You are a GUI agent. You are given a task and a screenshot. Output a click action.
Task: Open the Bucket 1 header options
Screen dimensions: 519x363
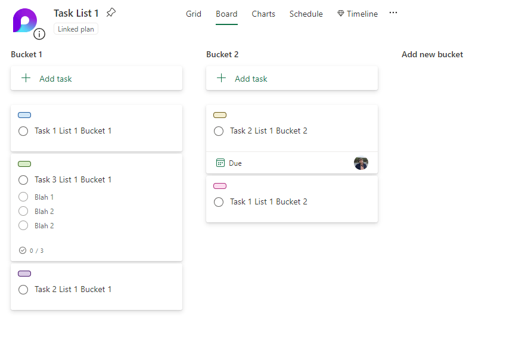coord(26,54)
